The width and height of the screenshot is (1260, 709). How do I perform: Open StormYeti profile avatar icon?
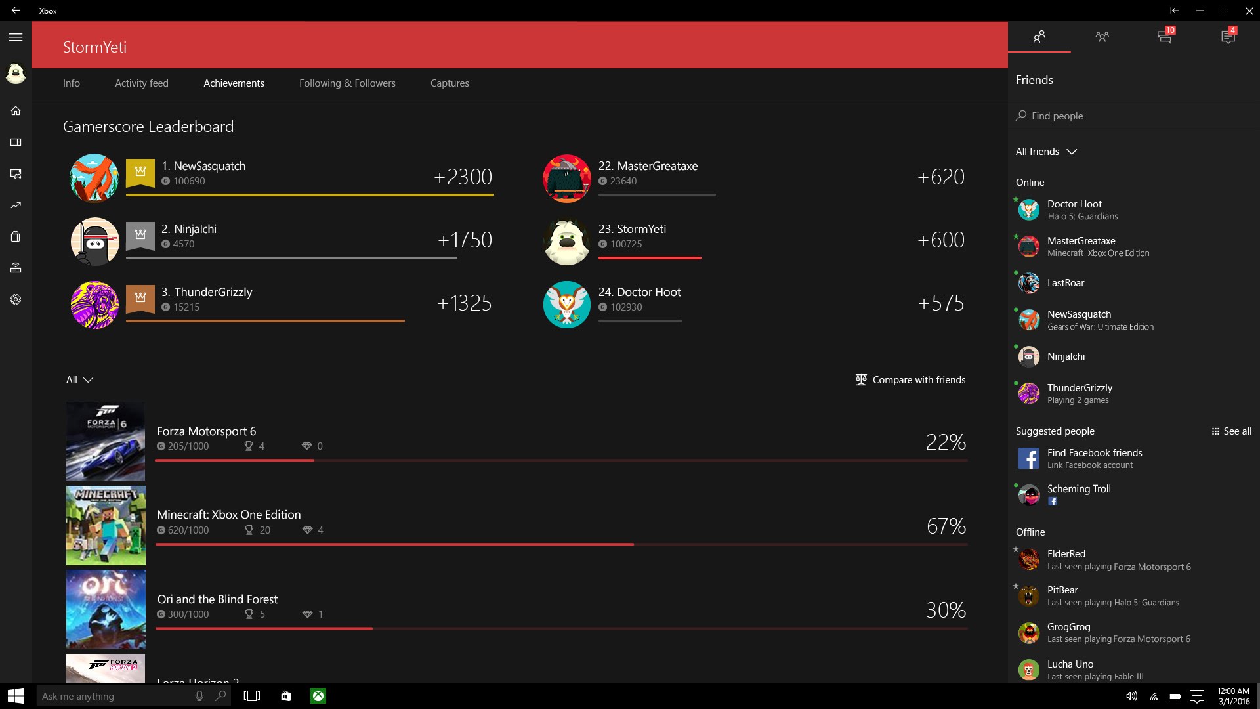coord(16,72)
